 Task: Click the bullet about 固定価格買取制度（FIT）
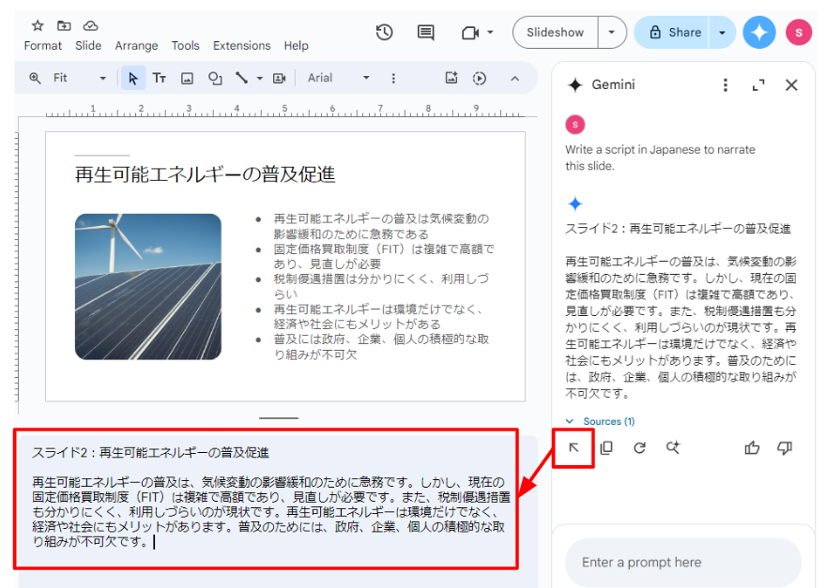coord(384,256)
